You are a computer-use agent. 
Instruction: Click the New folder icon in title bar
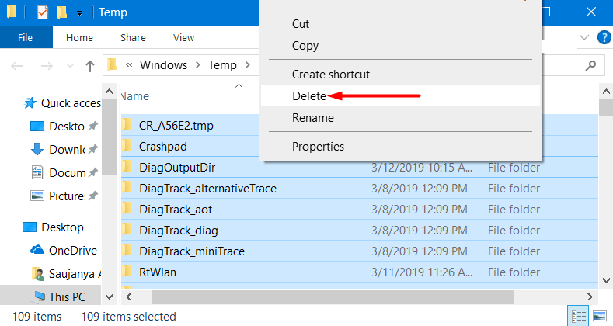tap(62, 12)
